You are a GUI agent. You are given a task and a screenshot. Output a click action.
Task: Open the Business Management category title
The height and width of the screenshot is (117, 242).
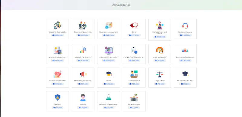pos(109,32)
